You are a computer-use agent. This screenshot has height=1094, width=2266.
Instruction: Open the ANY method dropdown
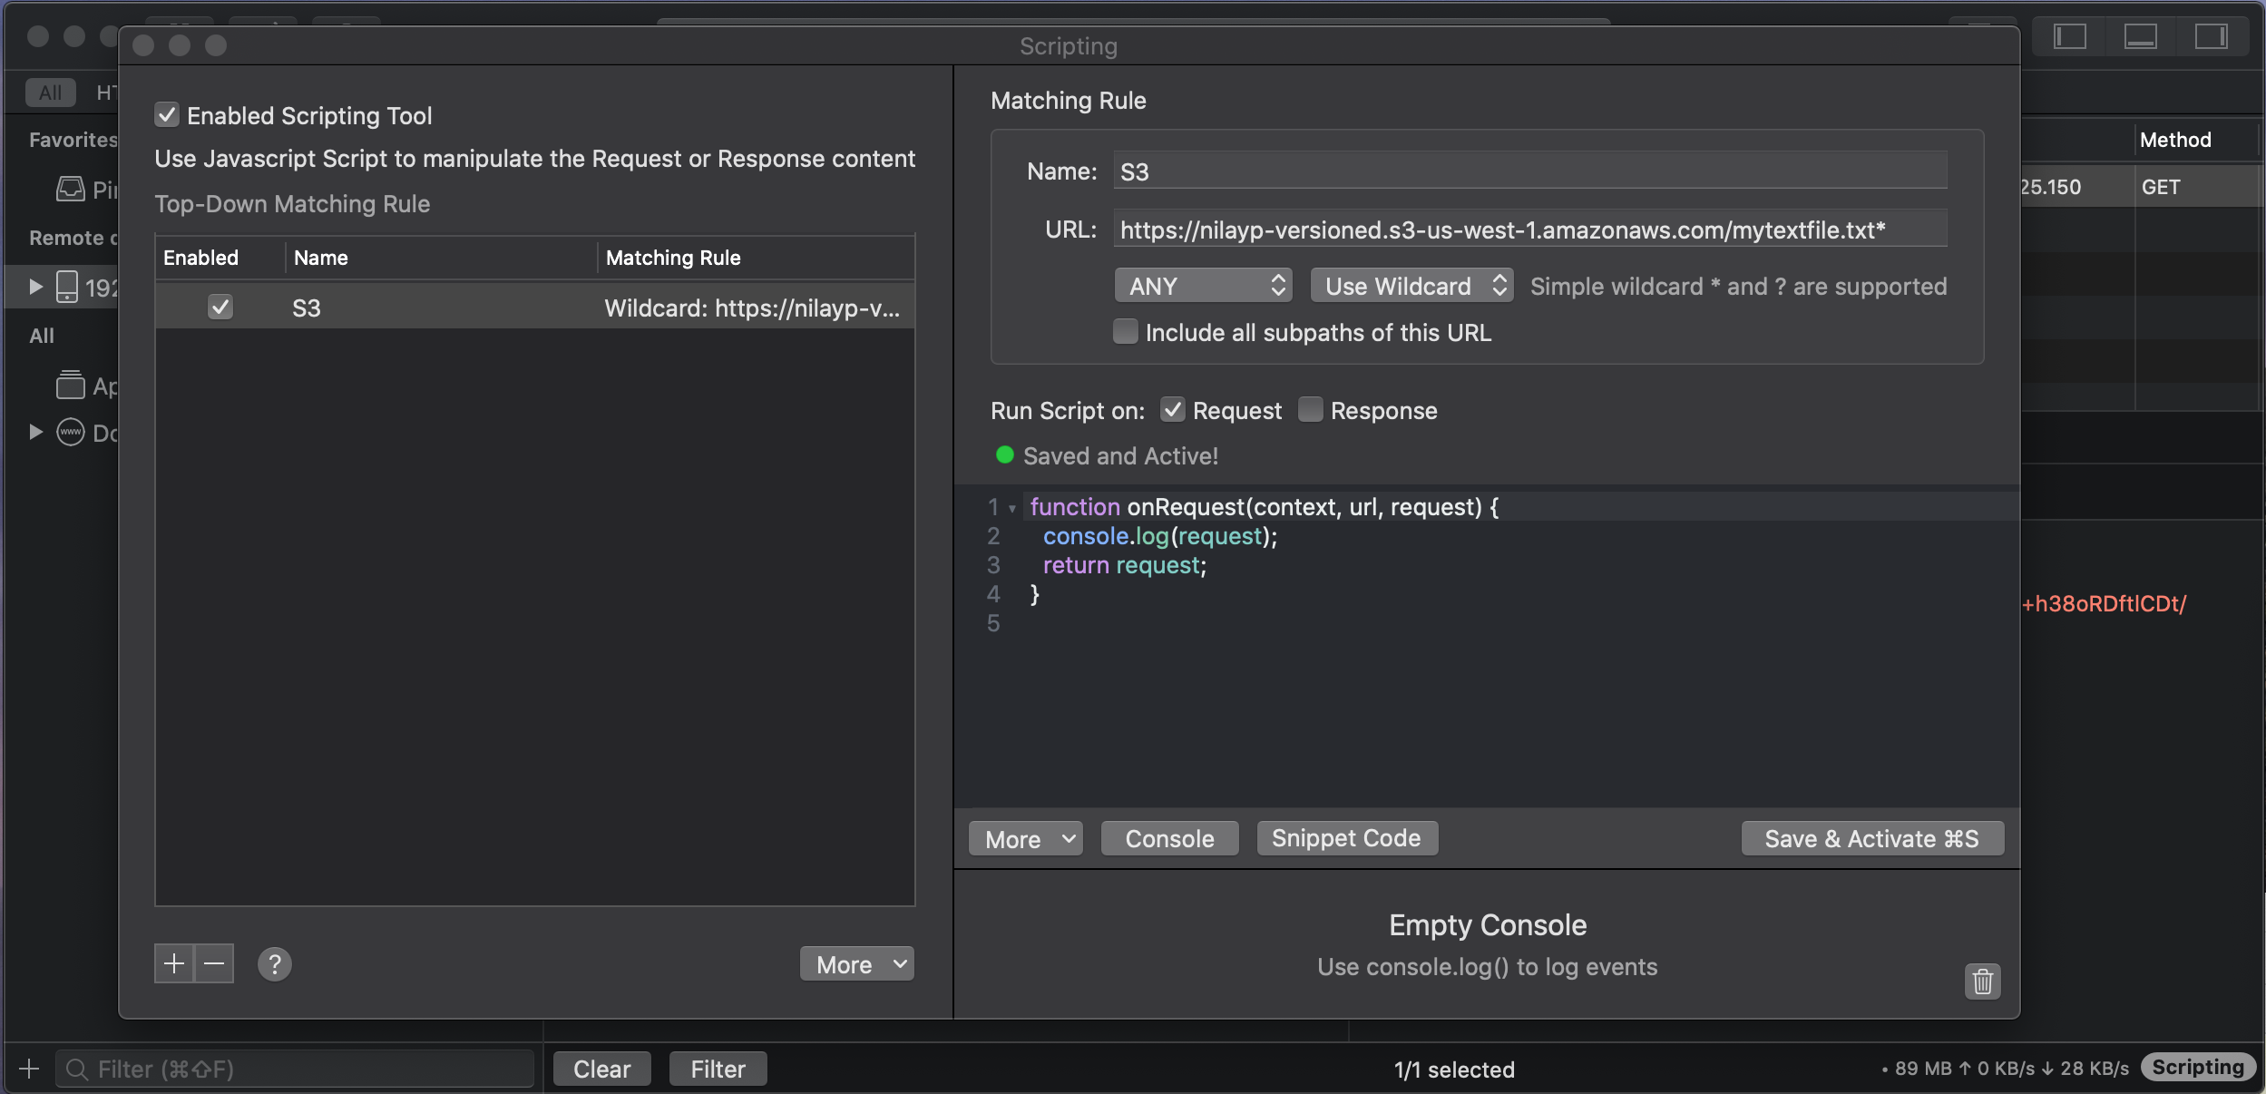tap(1203, 285)
